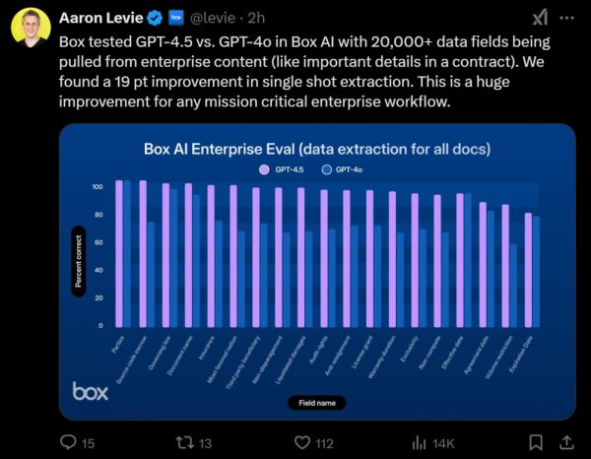The height and width of the screenshot is (459, 591).
Task: Open the @levie handle link
Action: (x=216, y=18)
